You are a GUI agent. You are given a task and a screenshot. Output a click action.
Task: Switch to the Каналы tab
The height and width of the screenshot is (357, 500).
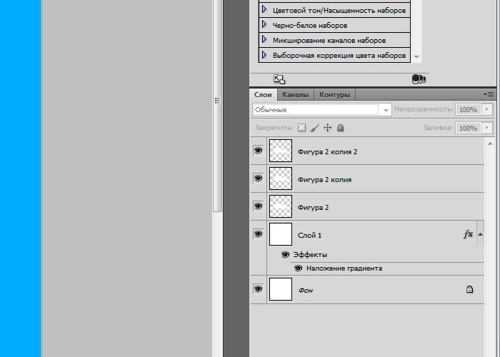(x=296, y=95)
